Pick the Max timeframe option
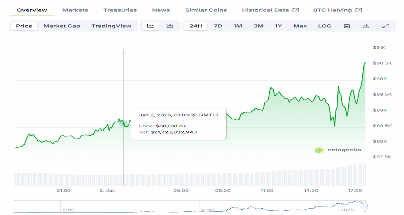Viewport: 404px width, 215px height. click(x=300, y=26)
